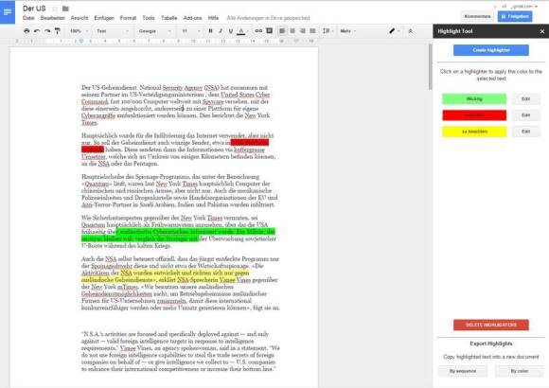Insert a link using the toolbar
Image resolution: width=549 pixels, height=388 pixels.
coord(258,31)
